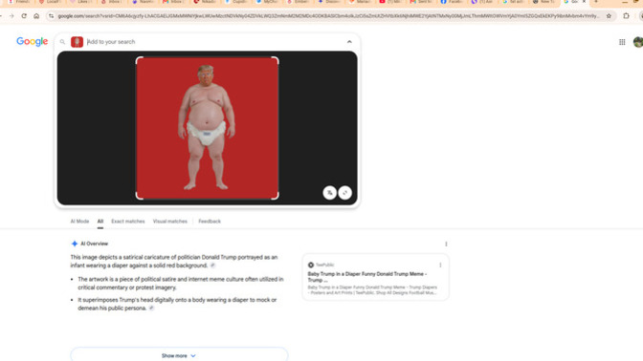The height and width of the screenshot is (361, 643).
Task: Collapse the image preview with the up chevron
Action: point(349,42)
